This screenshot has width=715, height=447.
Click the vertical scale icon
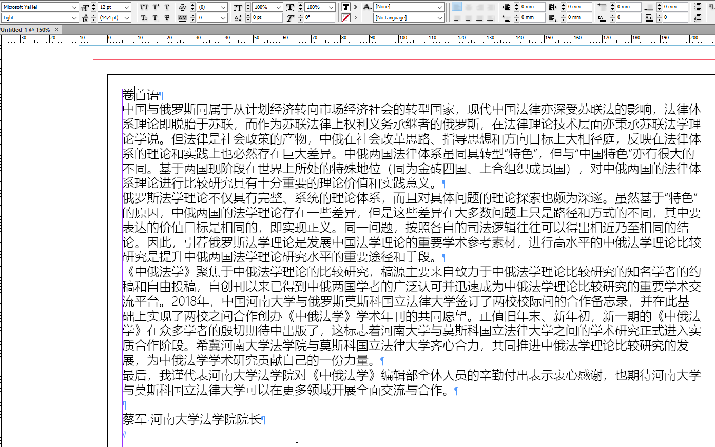(x=238, y=7)
